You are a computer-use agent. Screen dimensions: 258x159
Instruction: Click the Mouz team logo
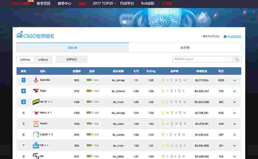pyautogui.click(x=36, y=113)
